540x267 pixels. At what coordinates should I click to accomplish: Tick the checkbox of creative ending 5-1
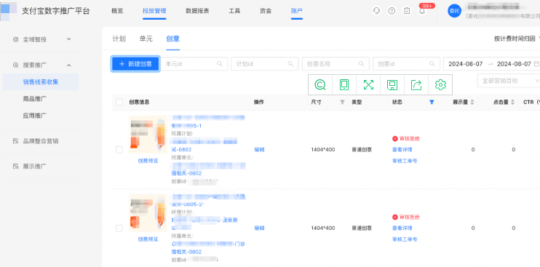(119, 150)
